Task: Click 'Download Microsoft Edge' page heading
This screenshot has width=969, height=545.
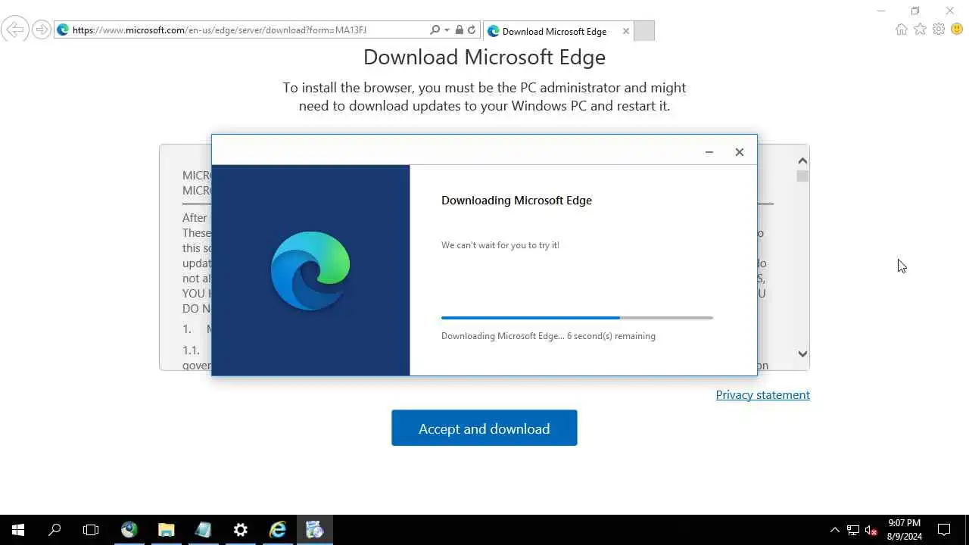Action: pyautogui.click(x=484, y=58)
